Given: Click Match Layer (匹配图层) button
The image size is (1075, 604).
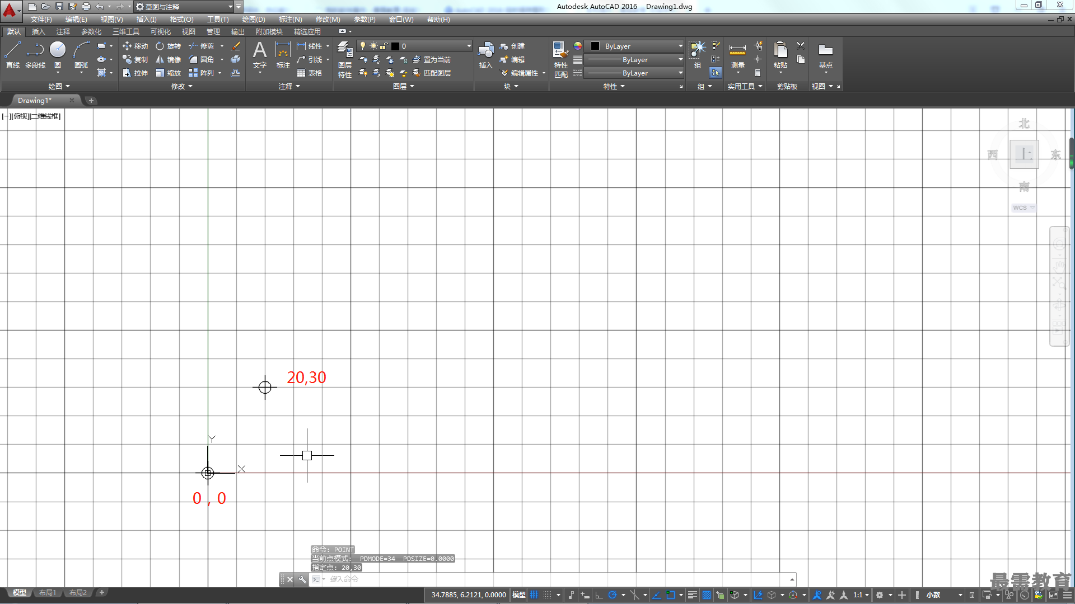Looking at the screenshot, I should pyautogui.click(x=432, y=73).
